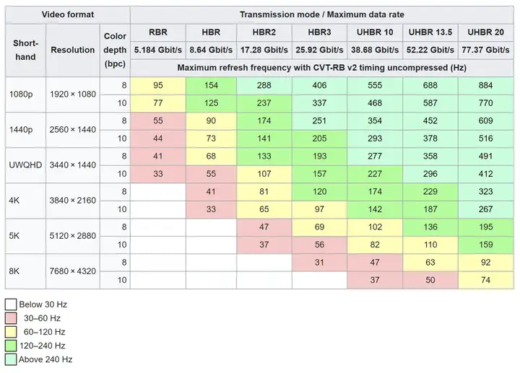
Task: Click the Transmission mode / Maximum data rate header
Action: [322, 14]
